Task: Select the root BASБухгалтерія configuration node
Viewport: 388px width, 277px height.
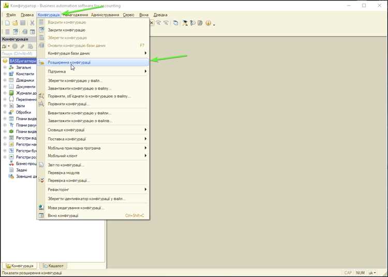Action: [23, 61]
